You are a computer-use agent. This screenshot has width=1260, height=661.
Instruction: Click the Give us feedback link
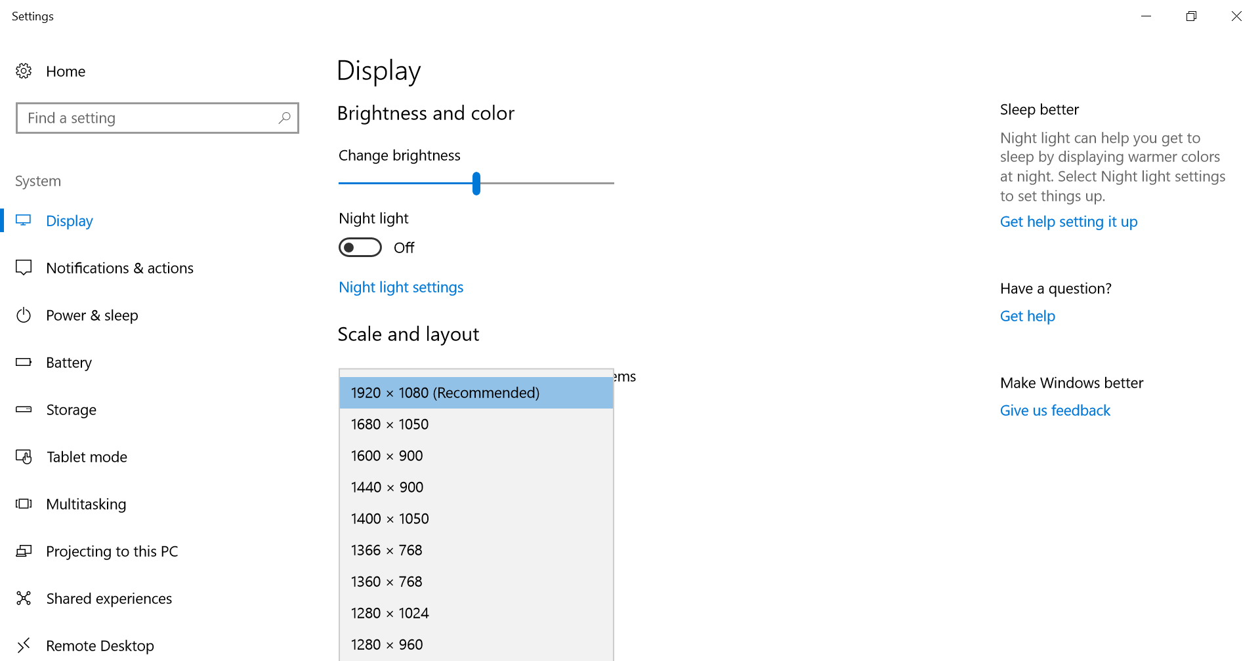(1055, 411)
